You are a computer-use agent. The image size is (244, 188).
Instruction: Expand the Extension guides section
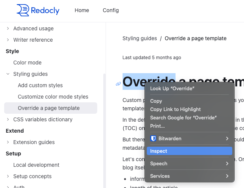pos(8,142)
